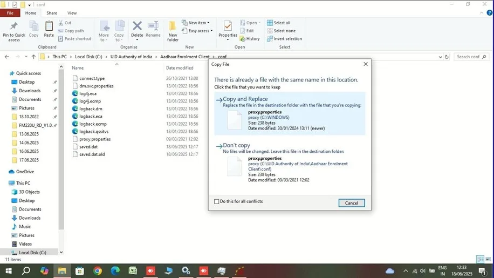Select proxy.properties in the file list
Image resolution: width=494 pixels, height=278 pixels.
pos(95,139)
